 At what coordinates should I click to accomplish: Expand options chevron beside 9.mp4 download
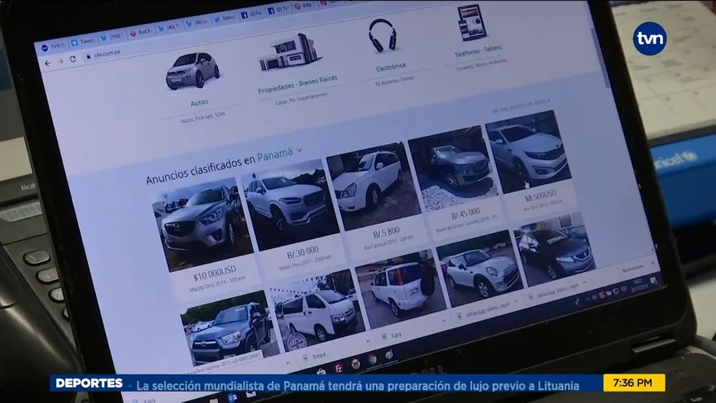[368, 341]
